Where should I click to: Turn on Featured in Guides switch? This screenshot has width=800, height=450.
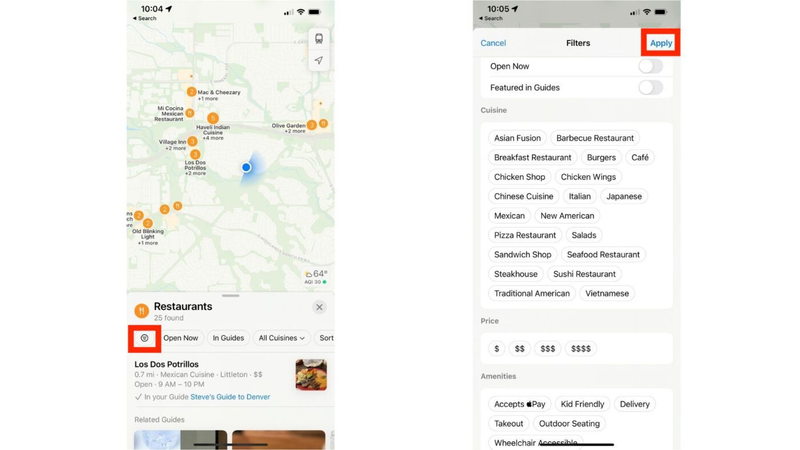(650, 87)
